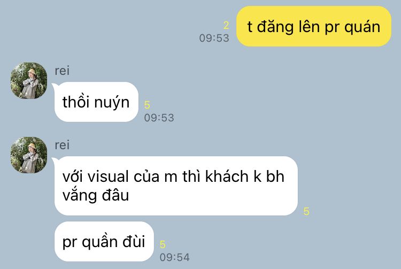Click read count 5 beside "thồi nuýn"
The width and height of the screenshot is (401, 269).
[147, 105]
